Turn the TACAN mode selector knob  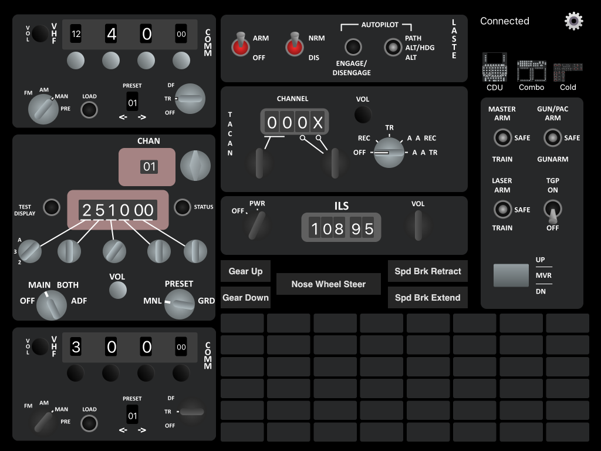(x=389, y=152)
